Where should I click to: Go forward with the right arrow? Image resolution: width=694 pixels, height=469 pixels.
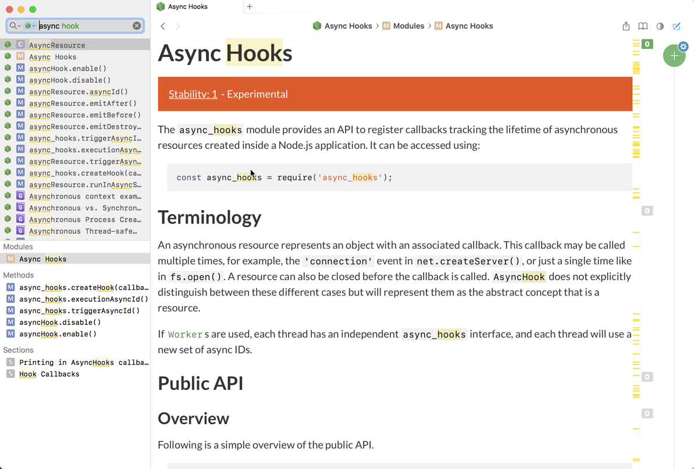coord(177,26)
